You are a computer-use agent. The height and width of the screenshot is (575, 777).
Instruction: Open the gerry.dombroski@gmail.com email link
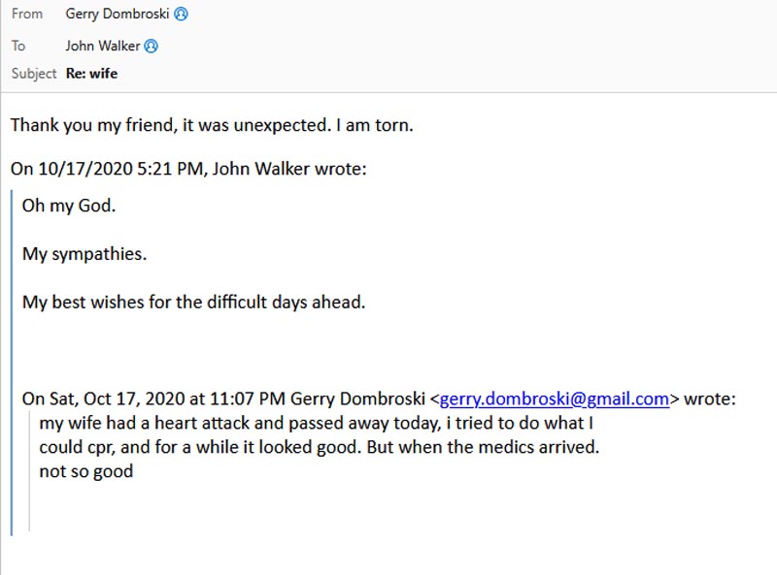coord(555,399)
